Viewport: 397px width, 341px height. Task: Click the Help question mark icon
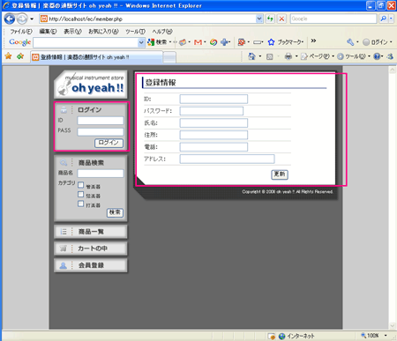(377, 56)
